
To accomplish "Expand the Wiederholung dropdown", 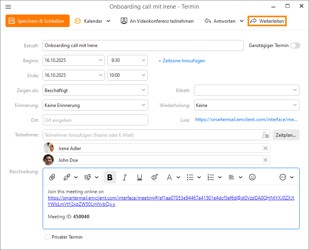I will (294, 105).
